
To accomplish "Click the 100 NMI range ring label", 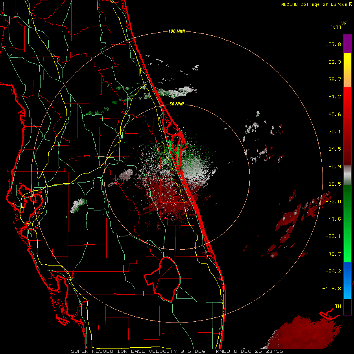I will click(x=177, y=31).
